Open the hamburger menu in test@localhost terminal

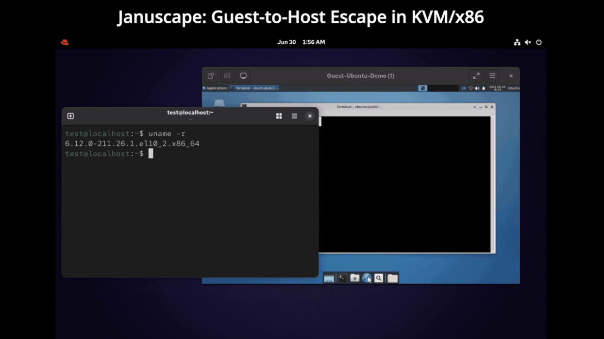tap(294, 116)
